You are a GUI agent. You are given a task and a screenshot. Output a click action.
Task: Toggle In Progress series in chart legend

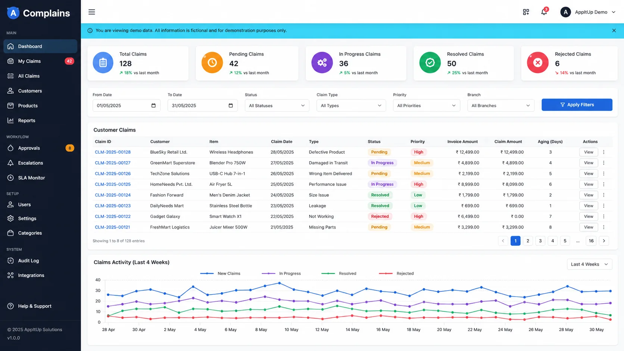pos(281,273)
